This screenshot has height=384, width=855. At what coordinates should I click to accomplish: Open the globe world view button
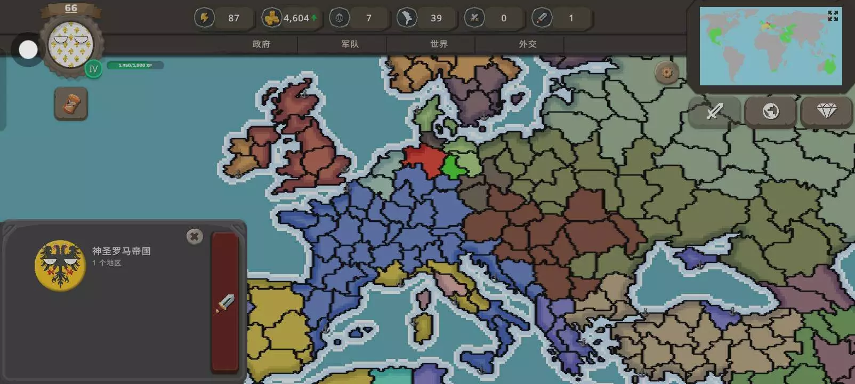pyautogui.click(x=770, y=111)
